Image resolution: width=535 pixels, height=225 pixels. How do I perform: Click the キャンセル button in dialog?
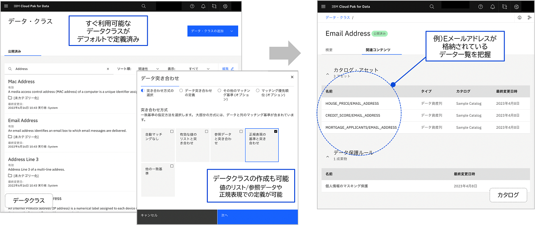177,217
